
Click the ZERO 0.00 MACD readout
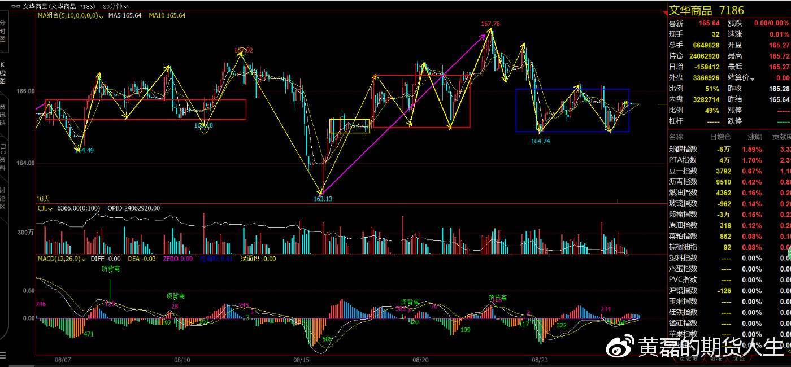coord(177,259)
